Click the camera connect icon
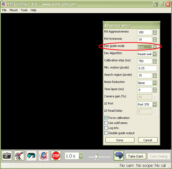Viewport: 172px width, 169px height. [x=7, y=156]
